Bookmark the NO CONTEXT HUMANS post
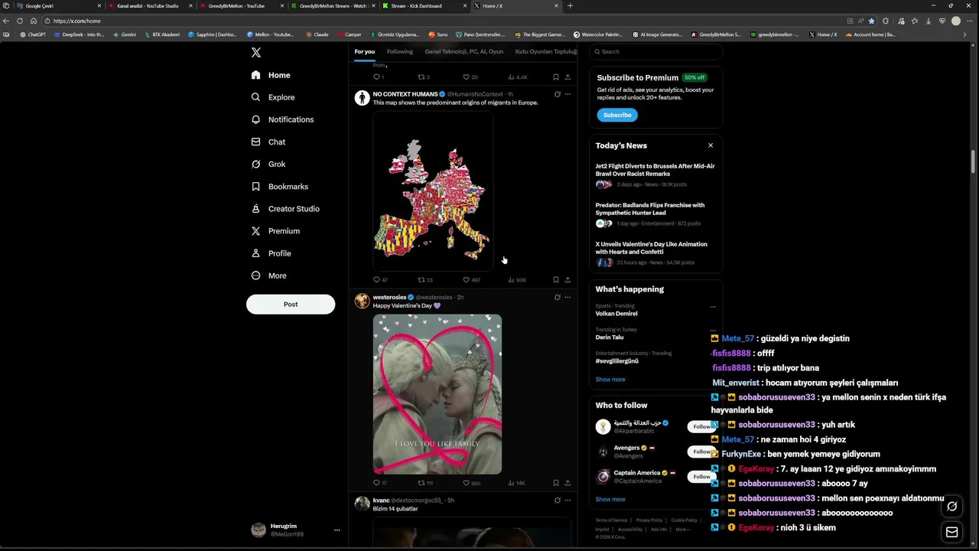979x551 pixels. (556, 280)
